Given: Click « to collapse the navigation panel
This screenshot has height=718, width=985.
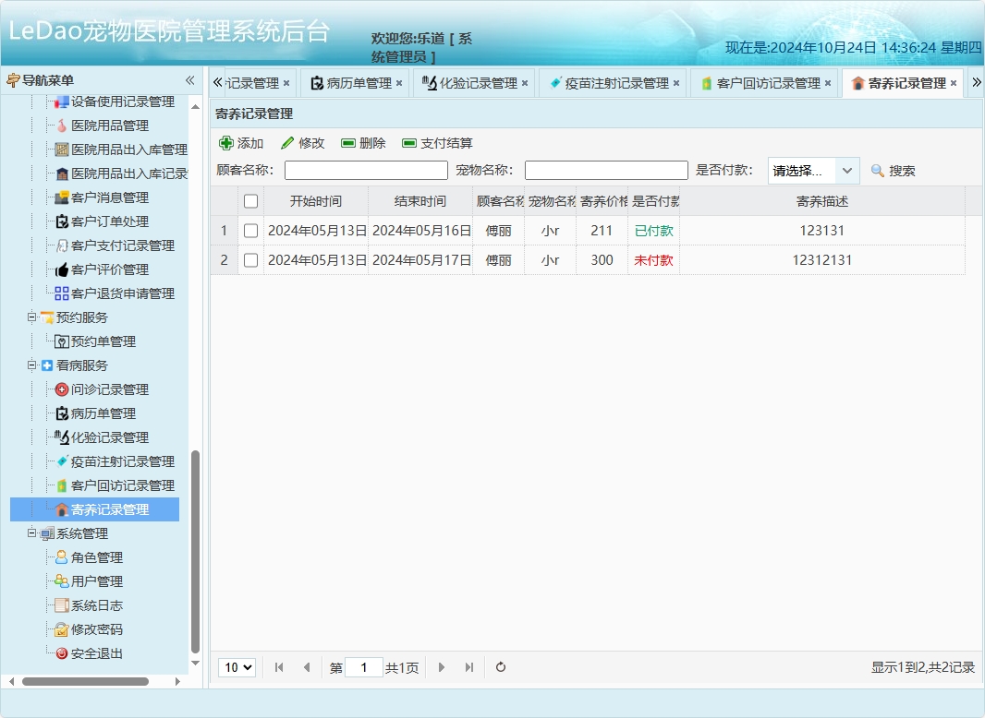Looking at the screenshot, I should (188, 80).
